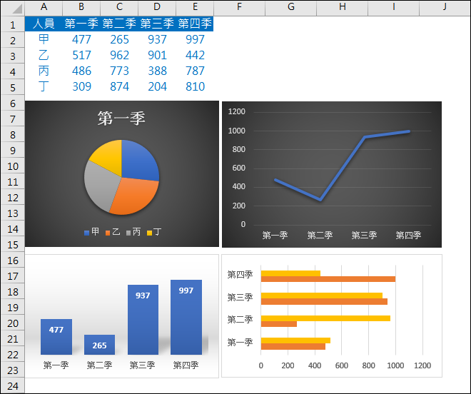The width and height of the screenshot is (471, 394).
Task: Select column B header
Action: [81, 7]
